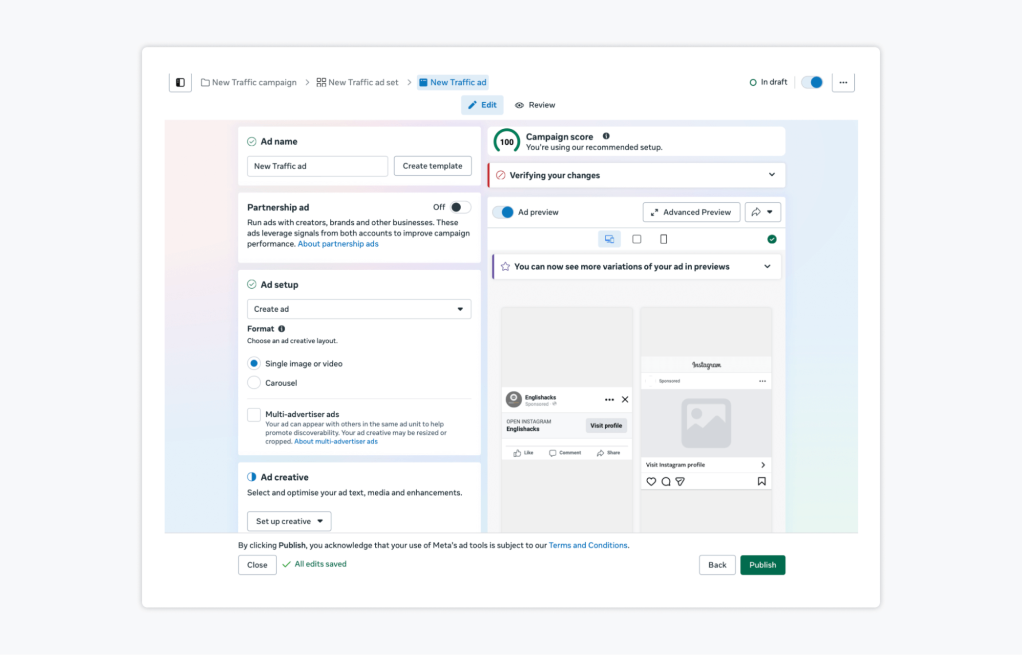The image size is (1022, 655).
Task: Click the three-dots more options button
Action: [x=843, y=82]
